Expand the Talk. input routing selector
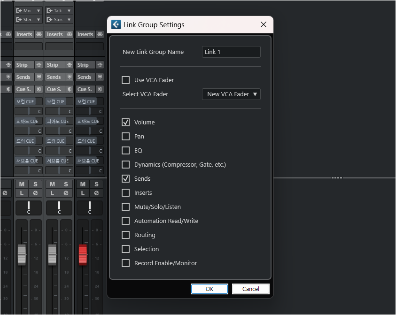This screenshot has width=396, height=315. pyautogui.click(x=59, y=10)
